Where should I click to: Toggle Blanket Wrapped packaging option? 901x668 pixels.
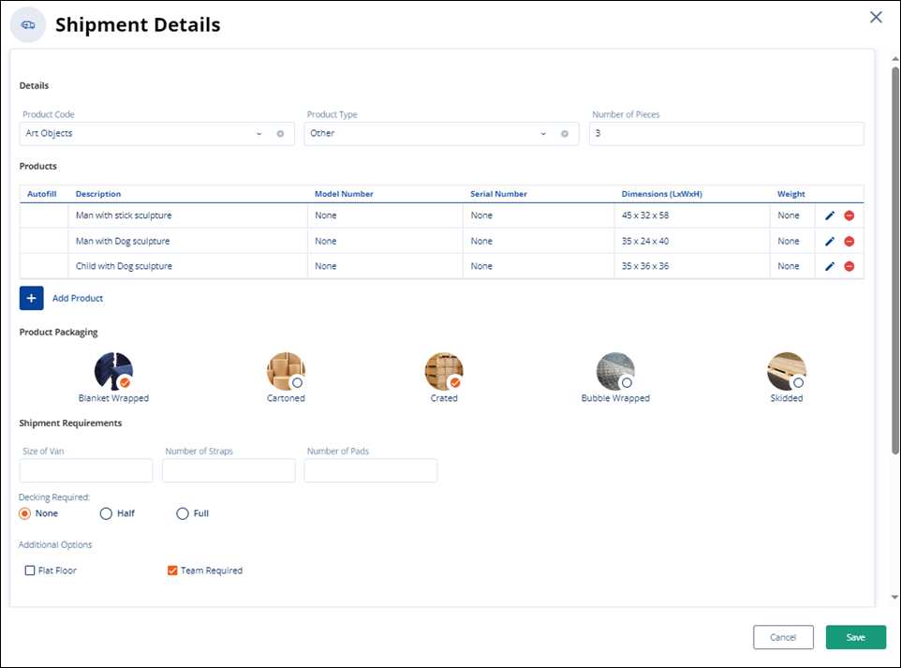click(x=113, y=372)
